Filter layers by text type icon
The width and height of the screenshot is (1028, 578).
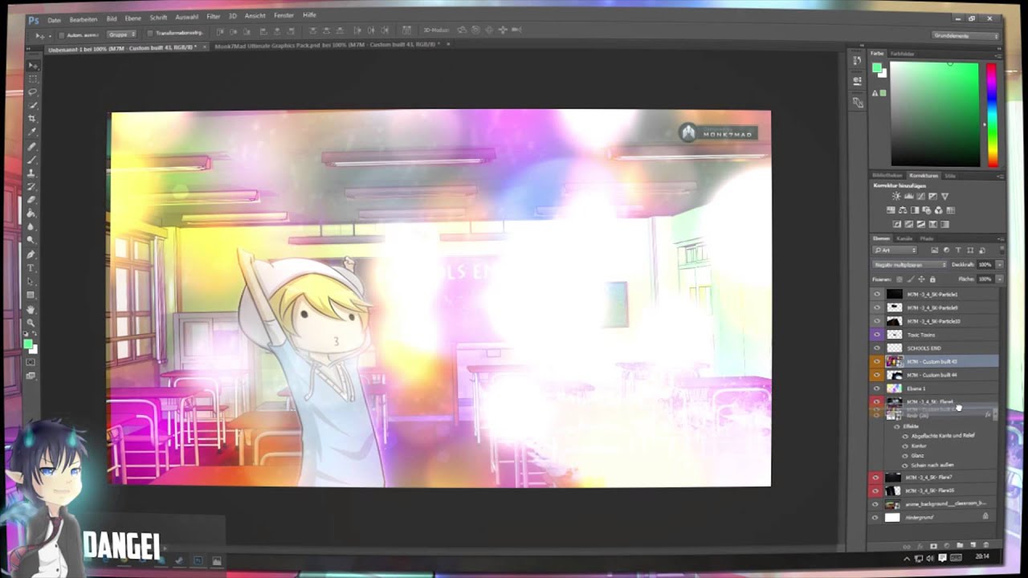click(958, 250)
